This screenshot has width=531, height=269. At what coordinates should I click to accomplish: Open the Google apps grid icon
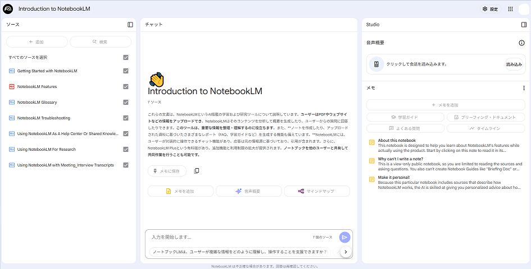pyautogui.click(x=510, y=9)
